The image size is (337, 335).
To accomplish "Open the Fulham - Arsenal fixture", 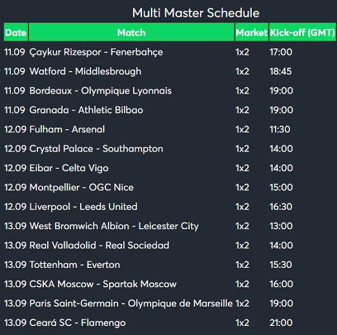I will pos(67,129).
